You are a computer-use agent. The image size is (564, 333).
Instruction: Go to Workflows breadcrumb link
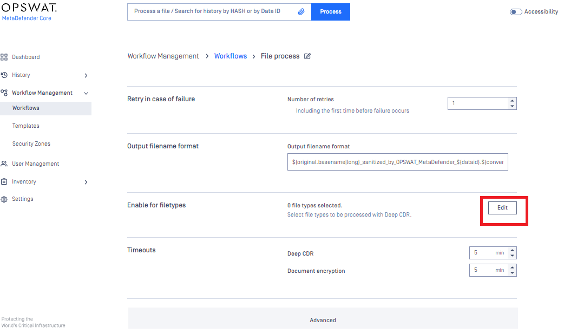(231, 56)
